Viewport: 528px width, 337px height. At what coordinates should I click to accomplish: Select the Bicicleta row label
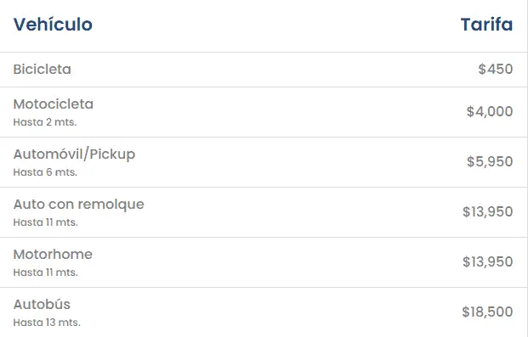click(x=43, y=70)
